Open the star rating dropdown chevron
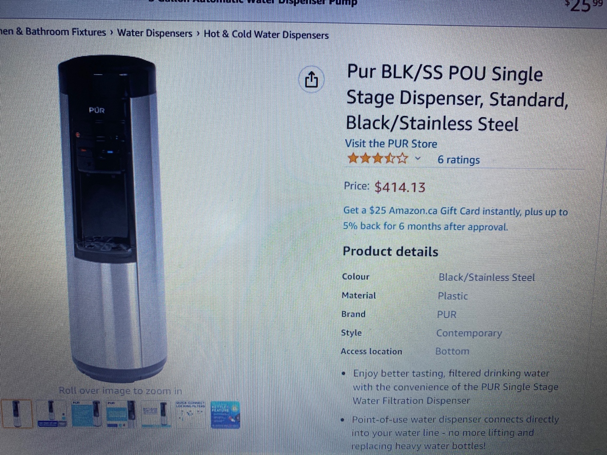The image size is (607, 455). (418, 159)
